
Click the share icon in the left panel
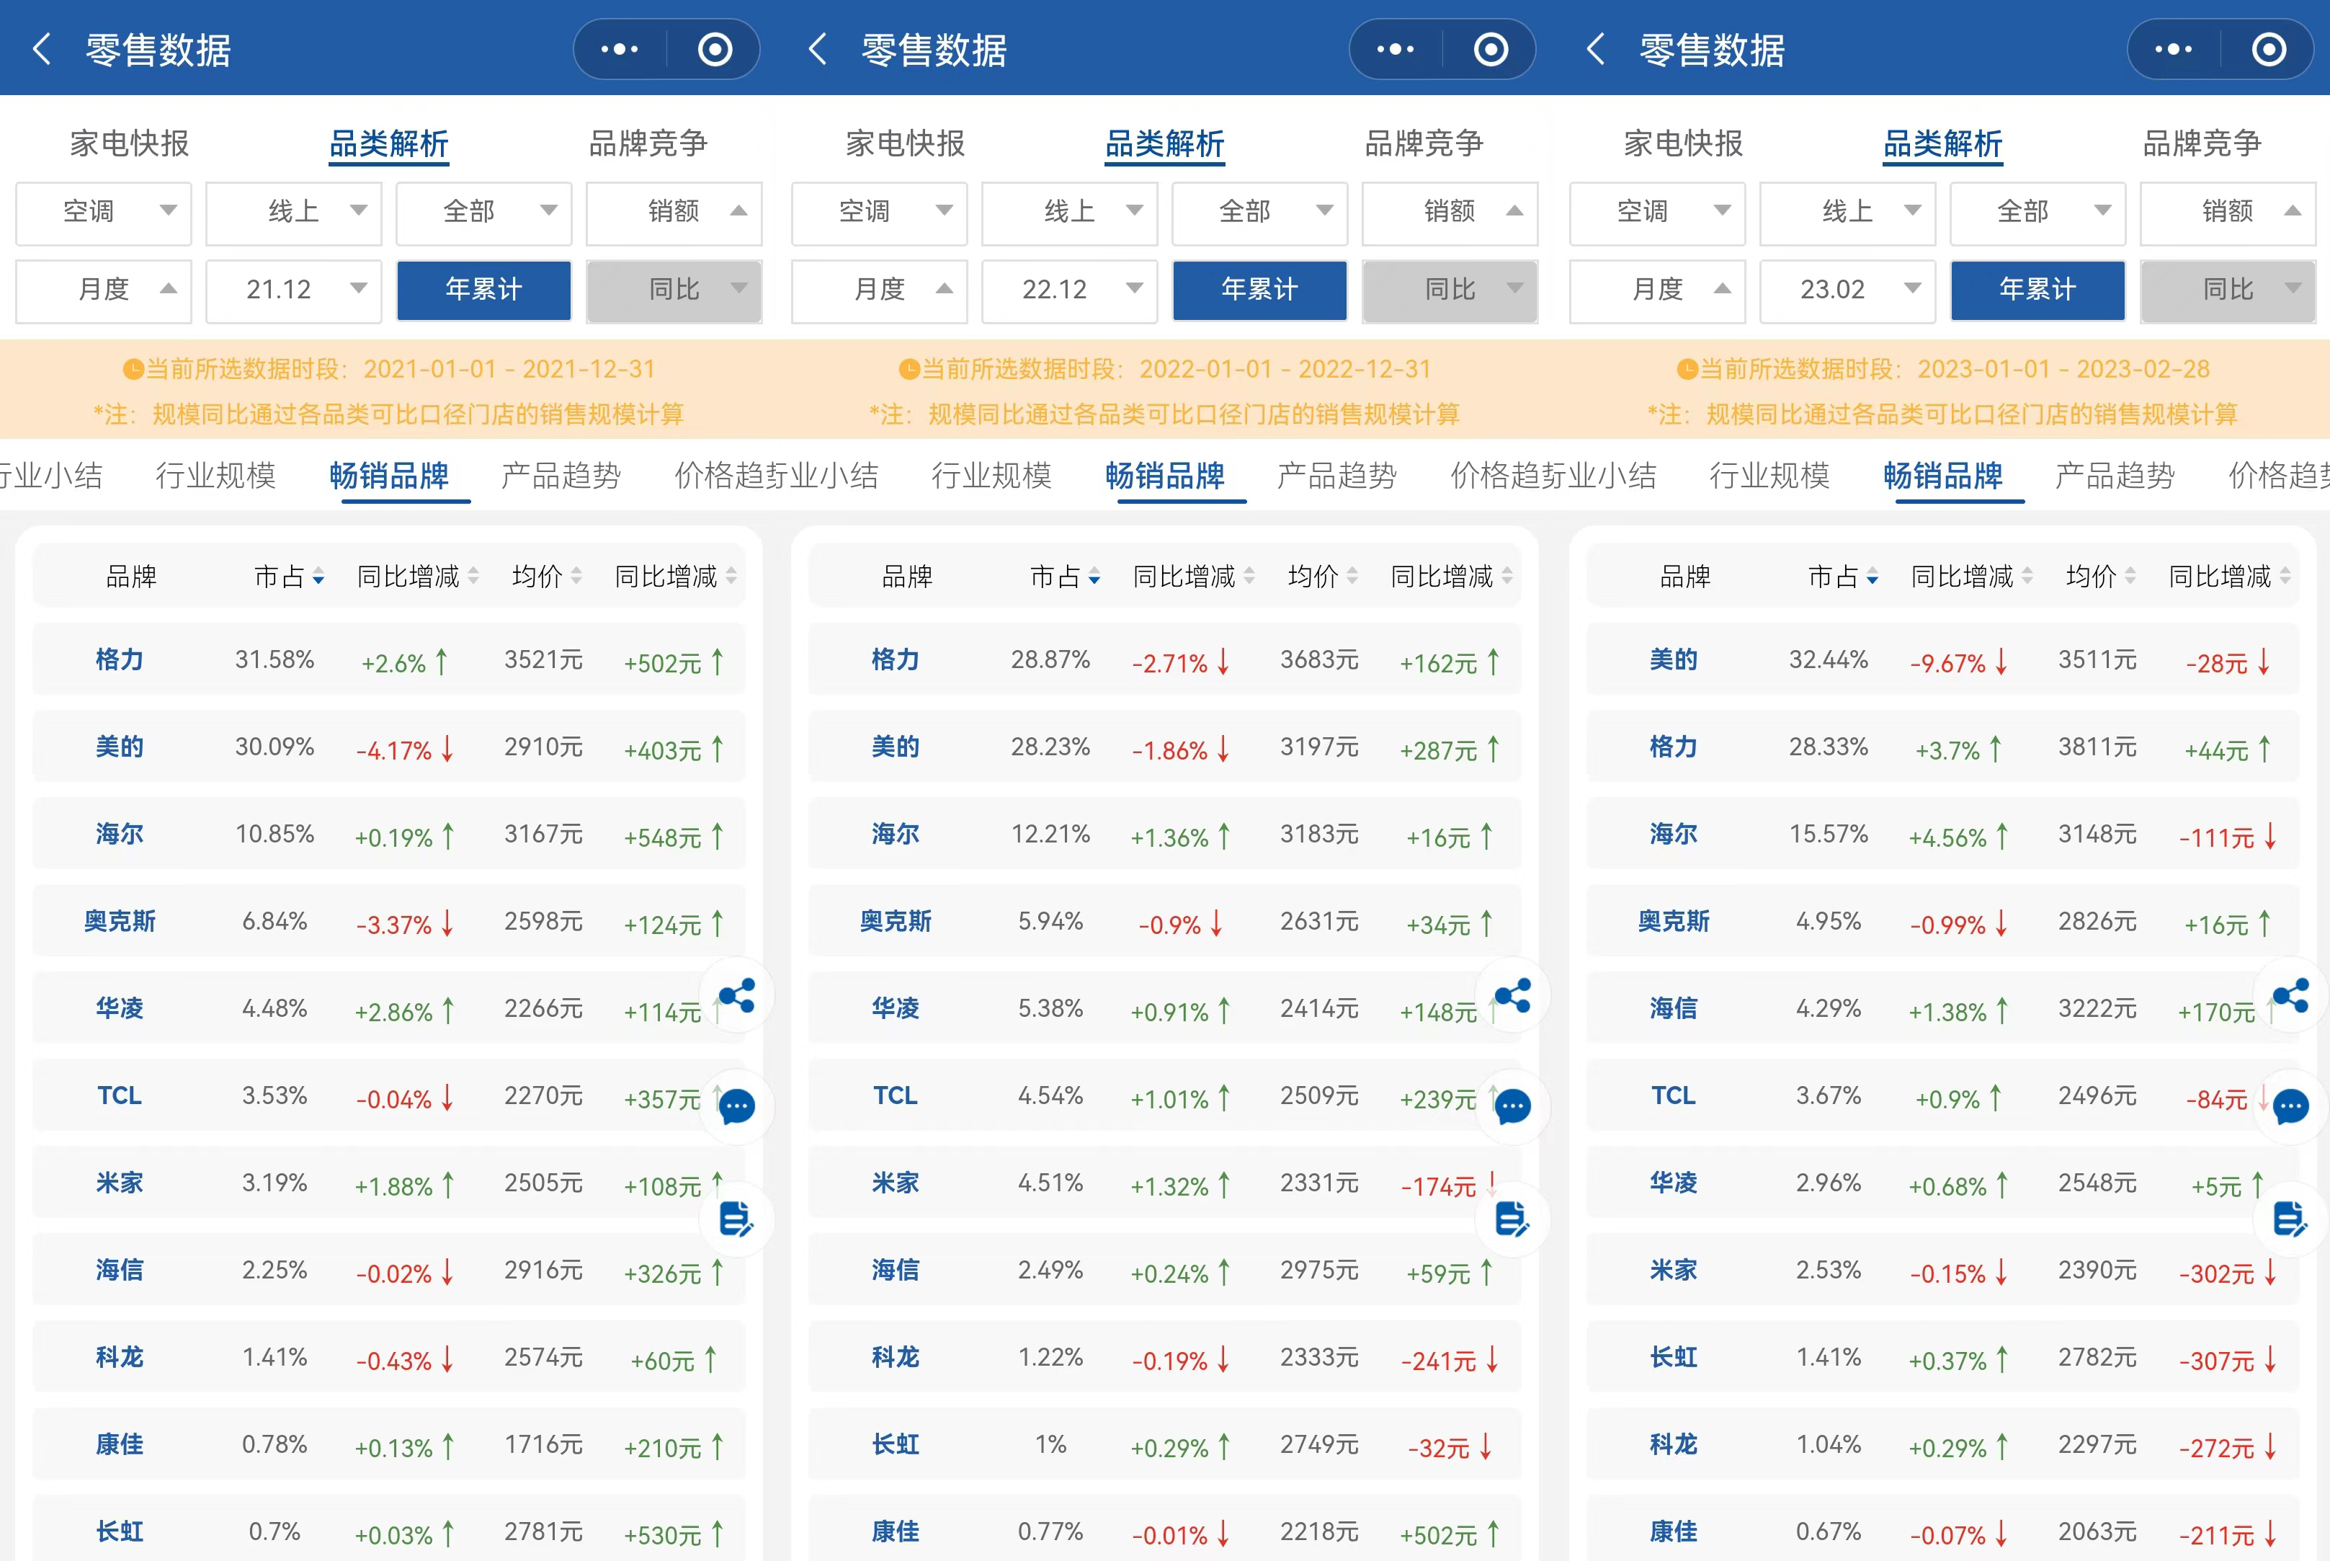(736, 995)
